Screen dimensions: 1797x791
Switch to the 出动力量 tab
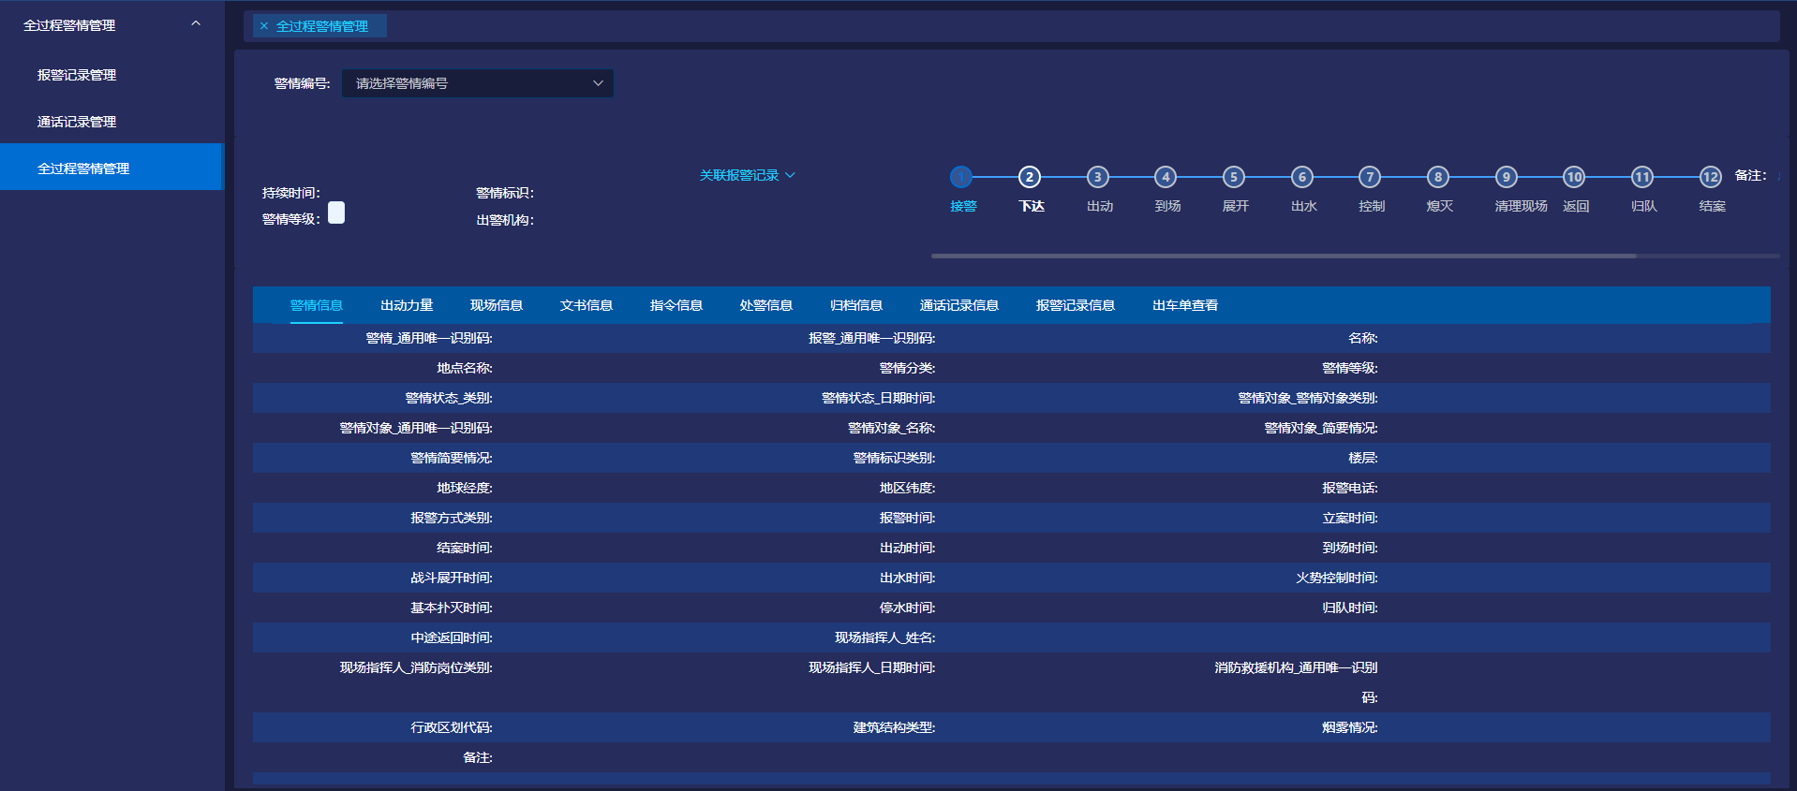click(x=407, y=305)
